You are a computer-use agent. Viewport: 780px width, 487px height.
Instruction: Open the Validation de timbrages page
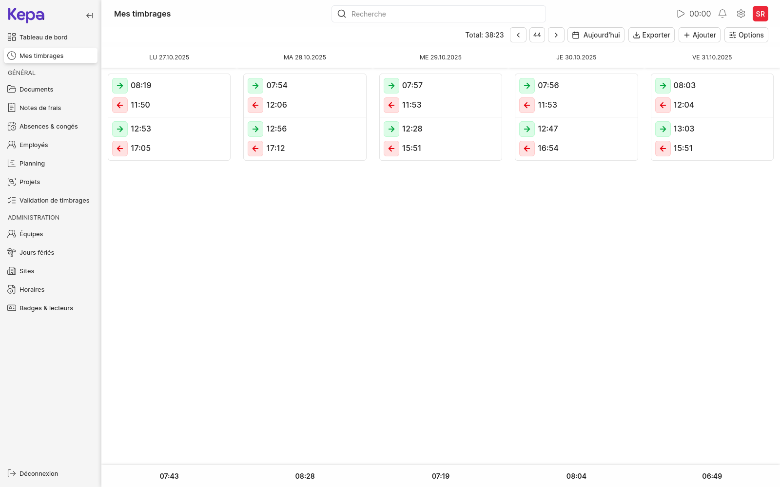pos(54,200)
